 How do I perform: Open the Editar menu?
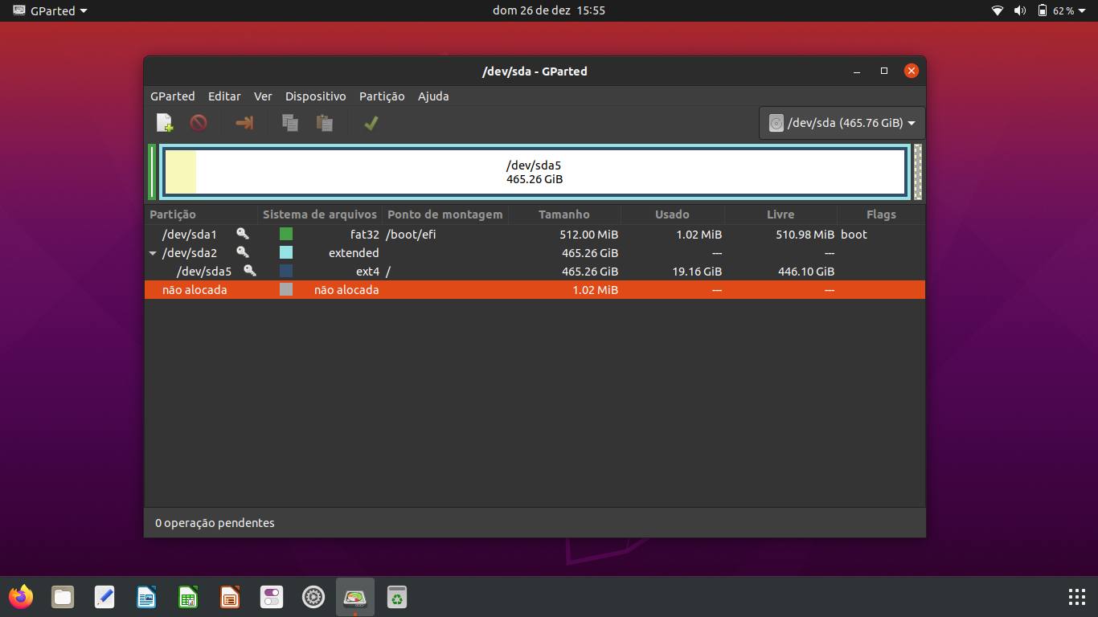coord(224,96)
